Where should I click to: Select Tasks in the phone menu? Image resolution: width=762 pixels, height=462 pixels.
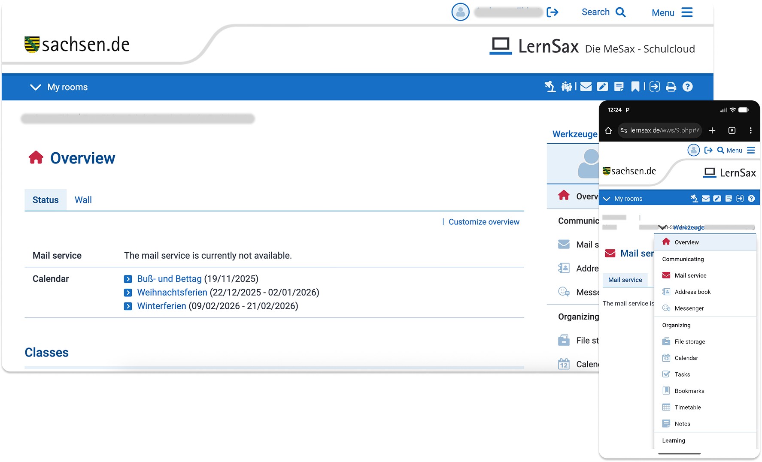705,374
